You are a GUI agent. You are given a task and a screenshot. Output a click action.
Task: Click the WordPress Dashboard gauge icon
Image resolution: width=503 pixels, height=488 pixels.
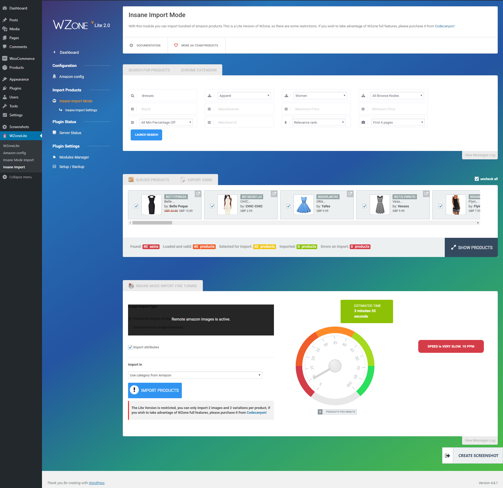pyautogui.click(x=5, y=8)
